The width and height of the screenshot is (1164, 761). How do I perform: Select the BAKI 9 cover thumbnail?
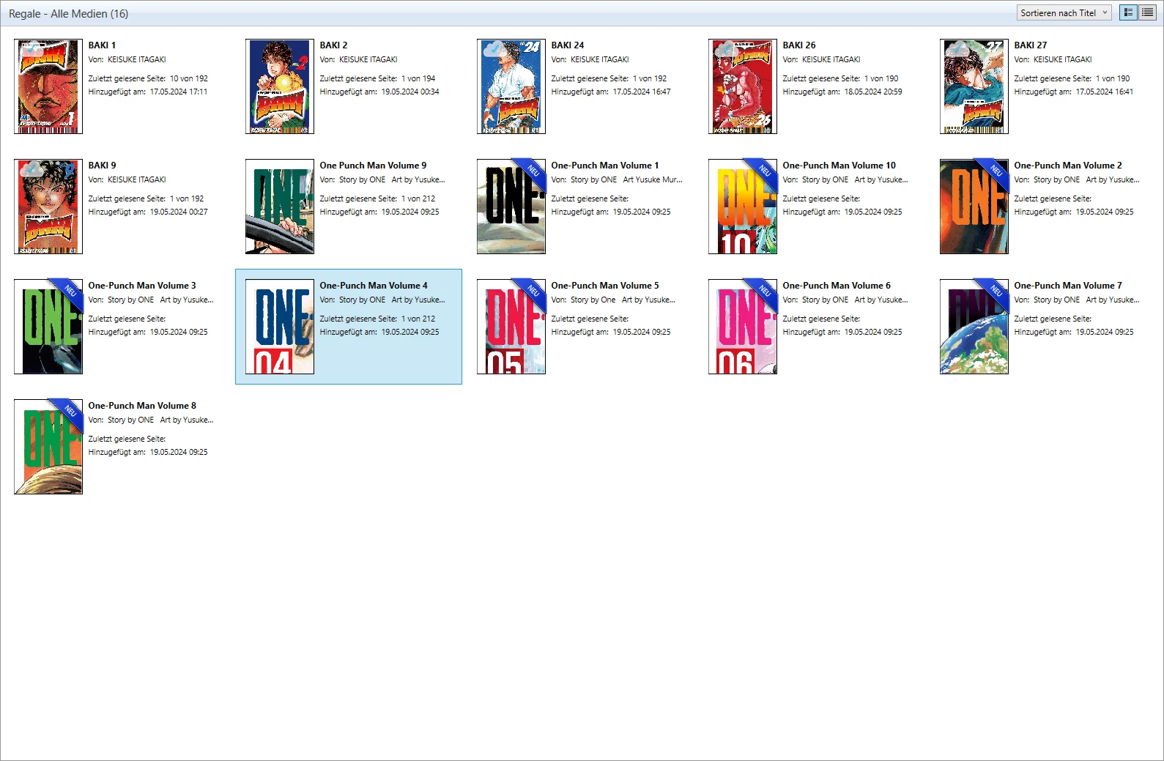click(x=48, y=207)
